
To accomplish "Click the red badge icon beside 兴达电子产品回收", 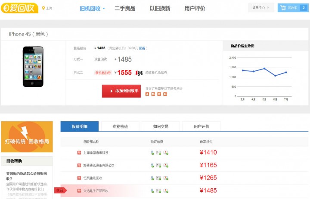I will click(79, 191).
